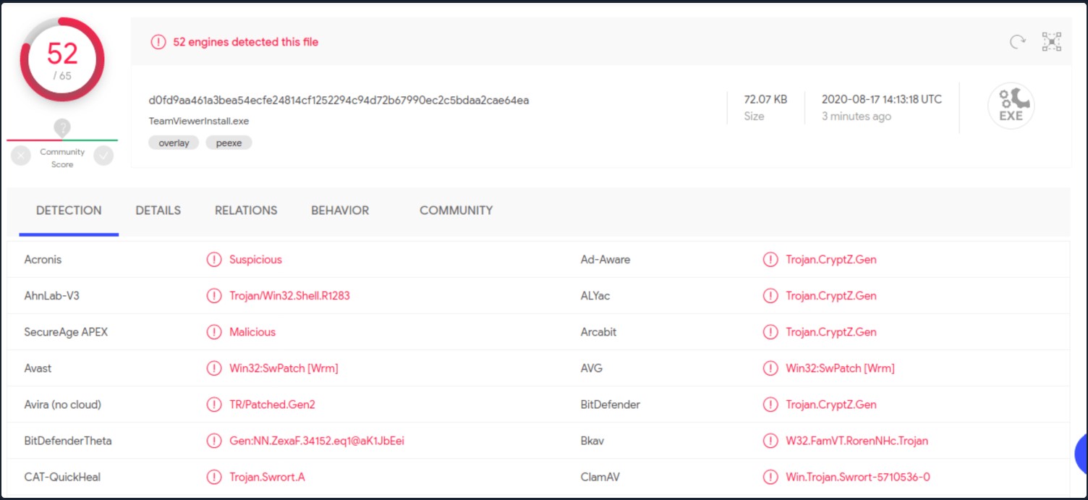The height and width of the screenshot is (500, 1088).
Task: Click warning icon in the Avast row
Action: click(214, 368)
